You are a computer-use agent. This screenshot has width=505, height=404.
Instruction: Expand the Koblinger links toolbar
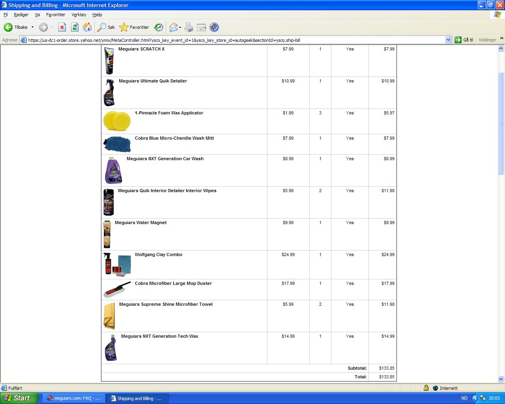pos(501,39)
